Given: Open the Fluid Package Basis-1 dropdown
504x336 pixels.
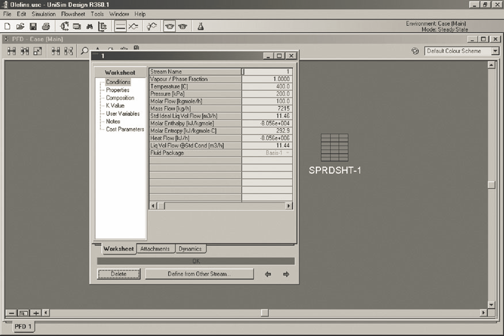Looking at the screenshot, I should pyautogui.click(x=288, y=153).
